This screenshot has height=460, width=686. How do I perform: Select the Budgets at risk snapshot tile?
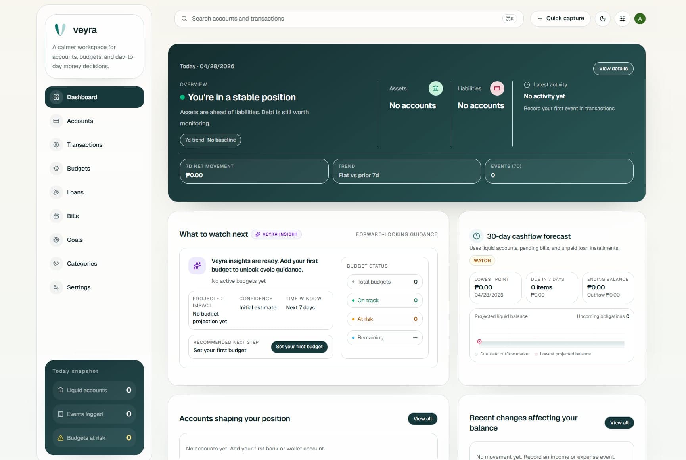click(94, 438)
